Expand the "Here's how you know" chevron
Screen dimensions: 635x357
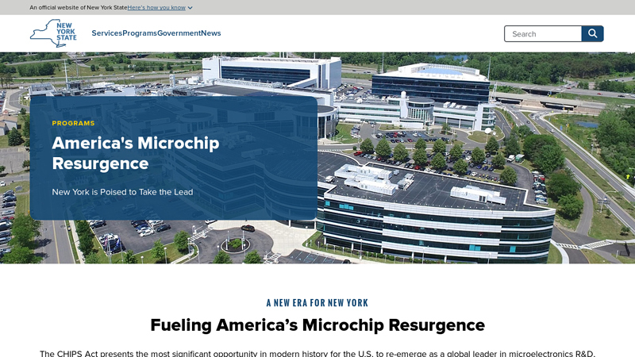190,8
